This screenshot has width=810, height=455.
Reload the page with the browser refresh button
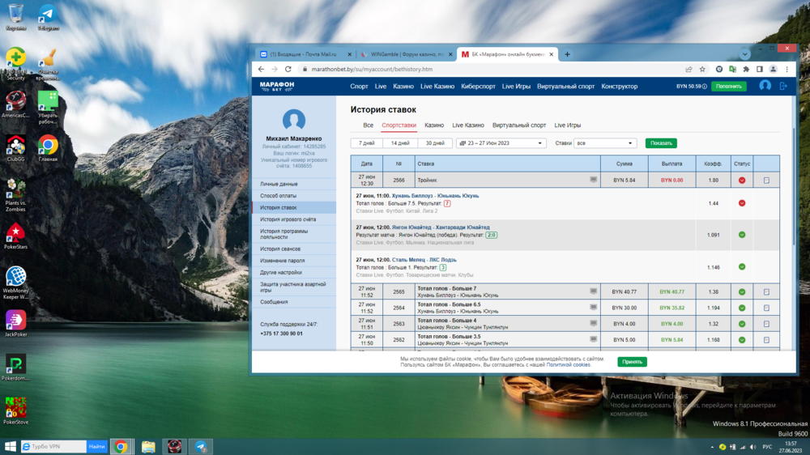pos(288,70)
